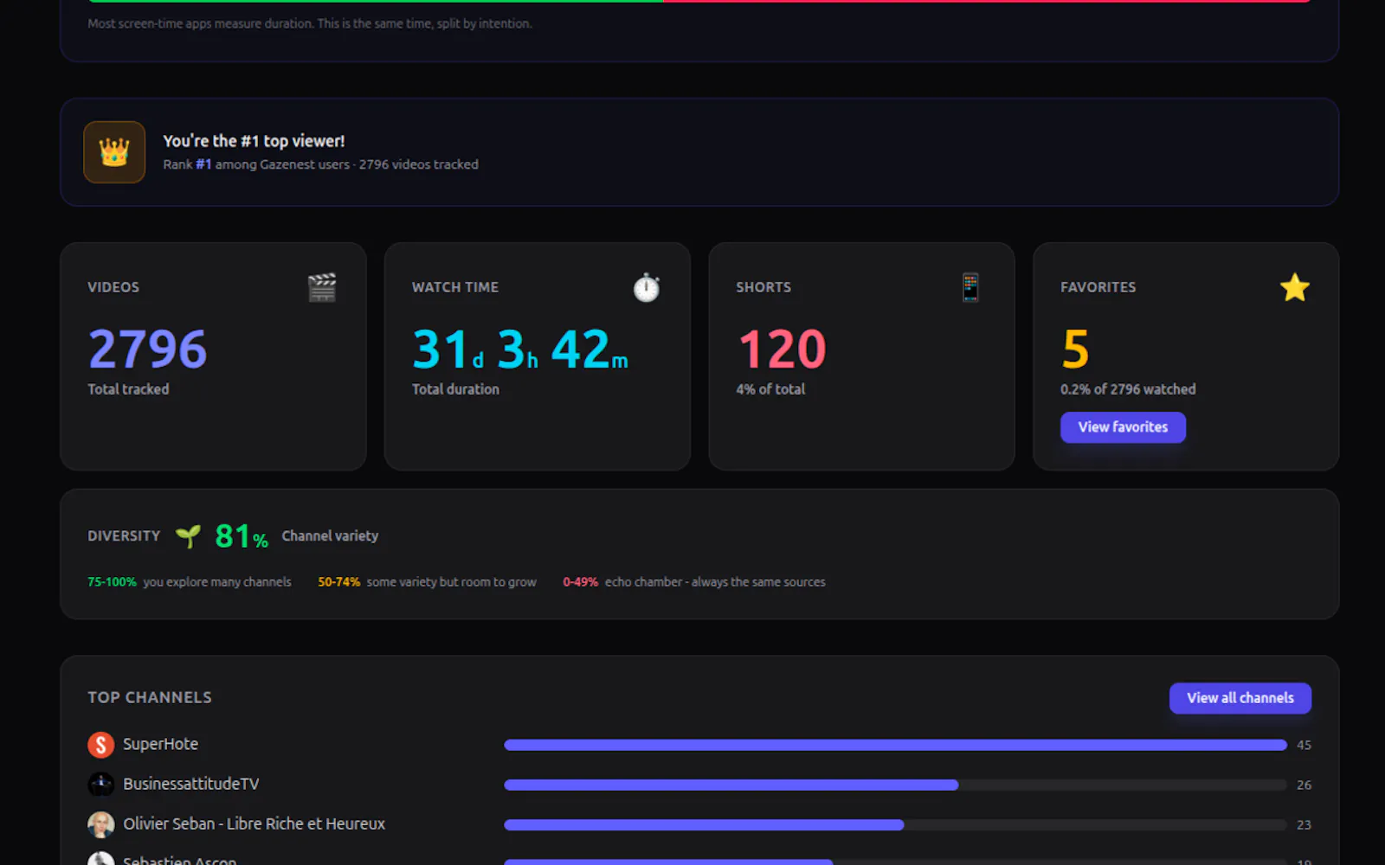Click the "Most screen-time apps measure duration" note
The width and height of the screenshot is (1385, 865).
pyautogui.click(x=310, y=23)
